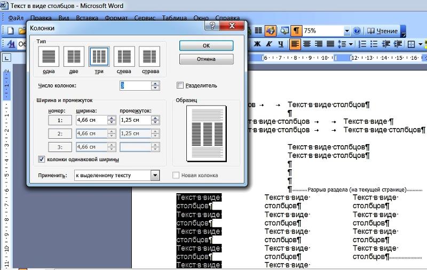This screenshot has width=427, height=270.
Task: Apply italic with the К button
Action: tap(269, 44)
